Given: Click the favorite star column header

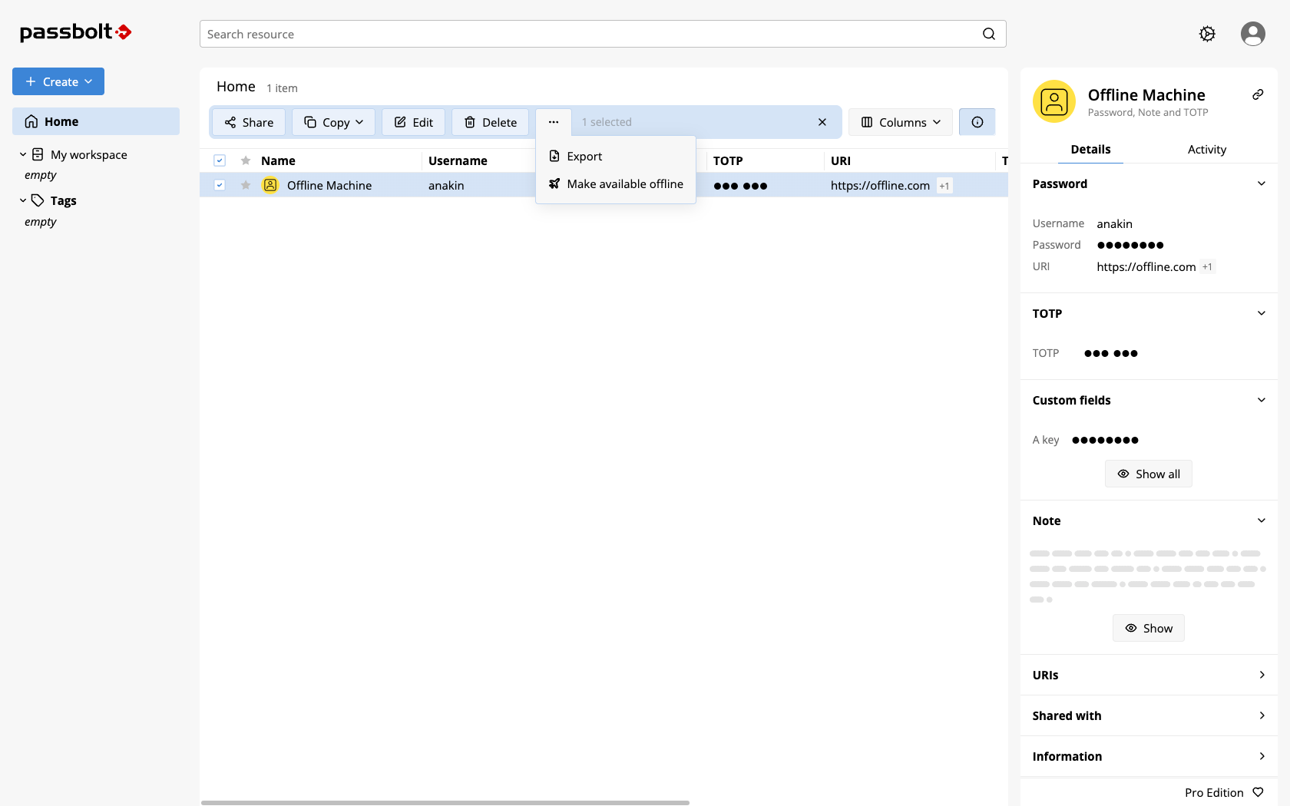Looking at the screenshot, I should tap(246, 160).
